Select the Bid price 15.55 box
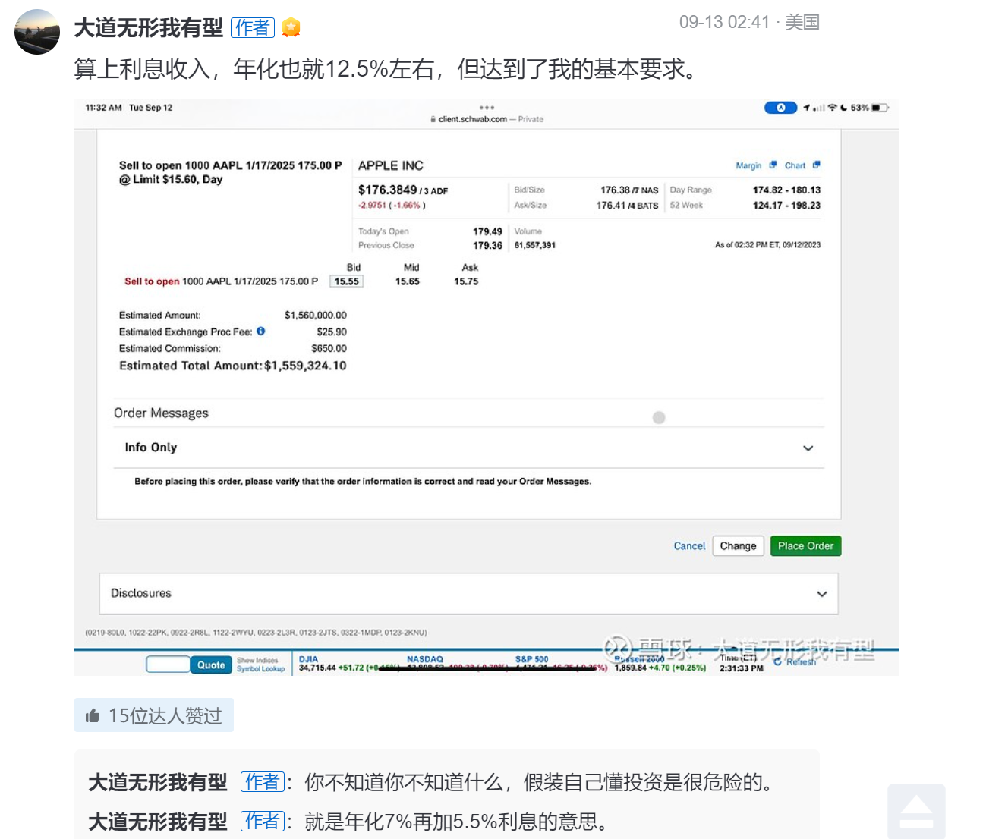 pyautogui.click(x=347, y=281)
